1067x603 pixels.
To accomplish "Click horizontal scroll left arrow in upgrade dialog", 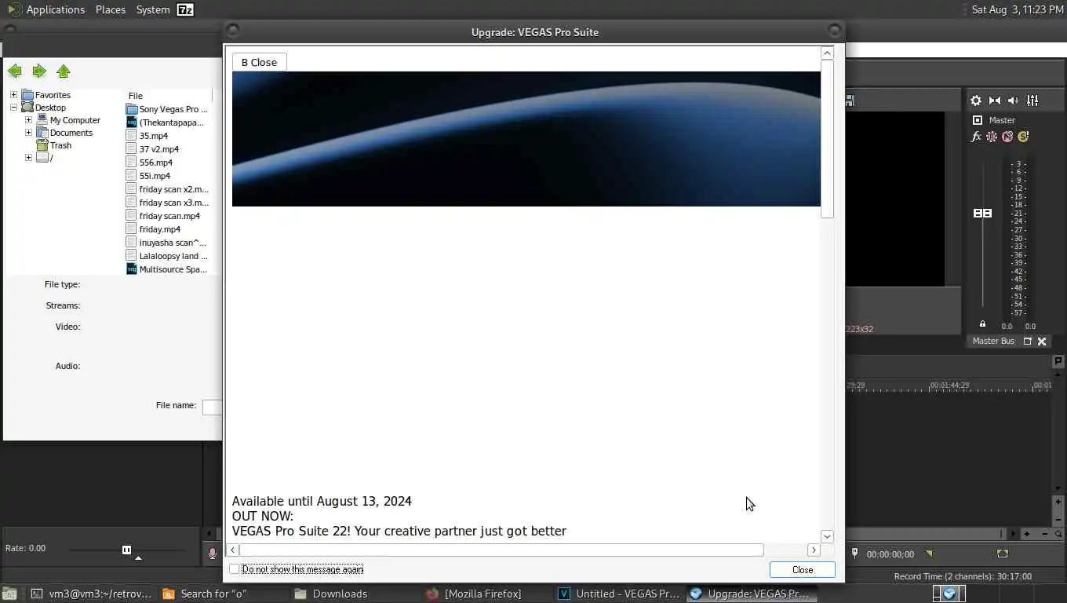I will tap(233, 550).
